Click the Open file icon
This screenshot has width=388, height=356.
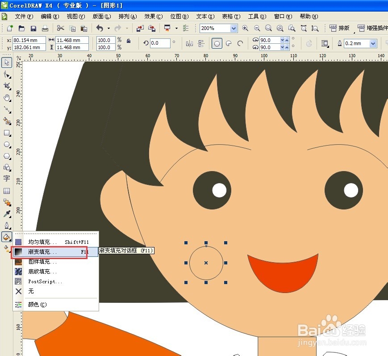pyautogui.click(x=22, y=28)
